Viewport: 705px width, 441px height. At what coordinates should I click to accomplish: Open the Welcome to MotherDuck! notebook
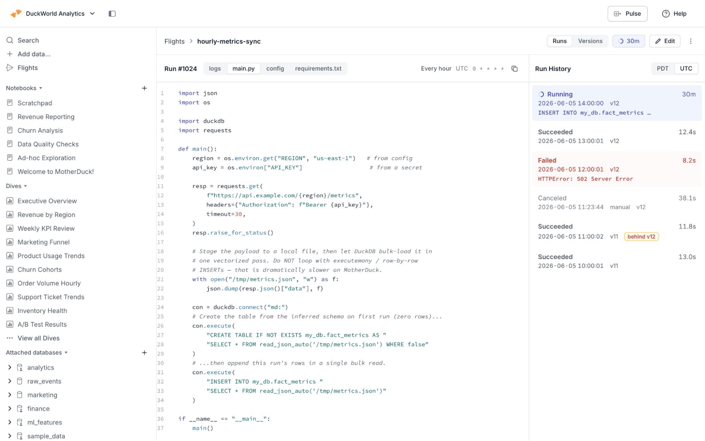coord(56,171)
